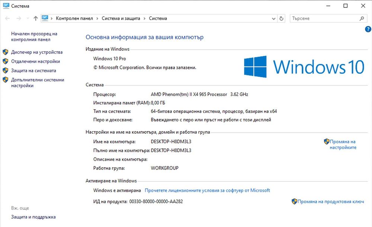The width and height of the screenshot is (372, 227).
Task: Open Контролен панел breadcrumb
Action: coord(74,18)
